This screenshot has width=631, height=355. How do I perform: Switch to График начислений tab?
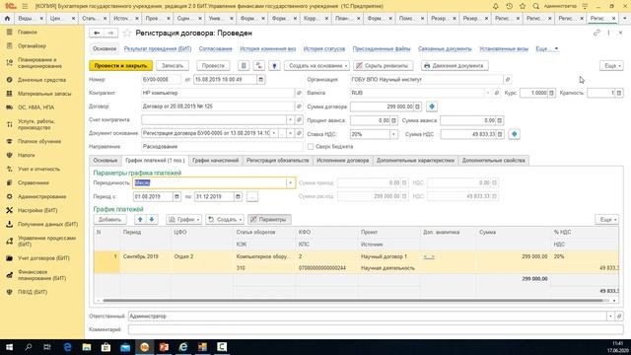(215, 160)
